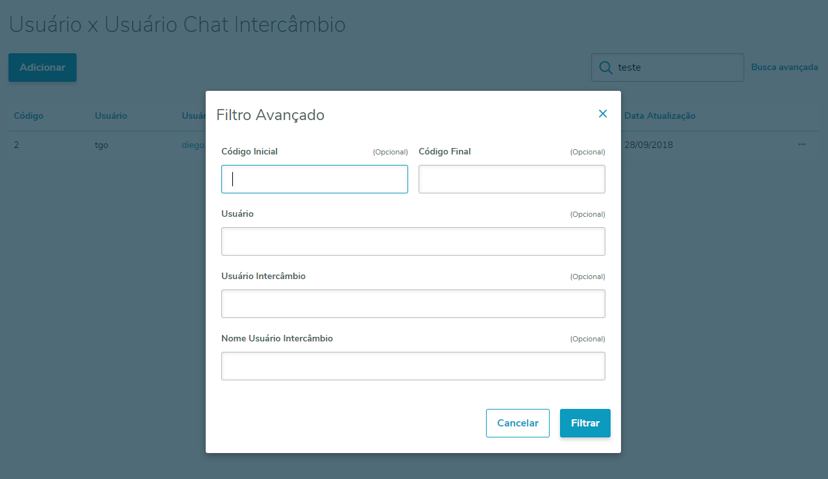The height and width of the screenshot is (479, 828).
Task: Sort by the Código column header
Action: tap(29, 116)
